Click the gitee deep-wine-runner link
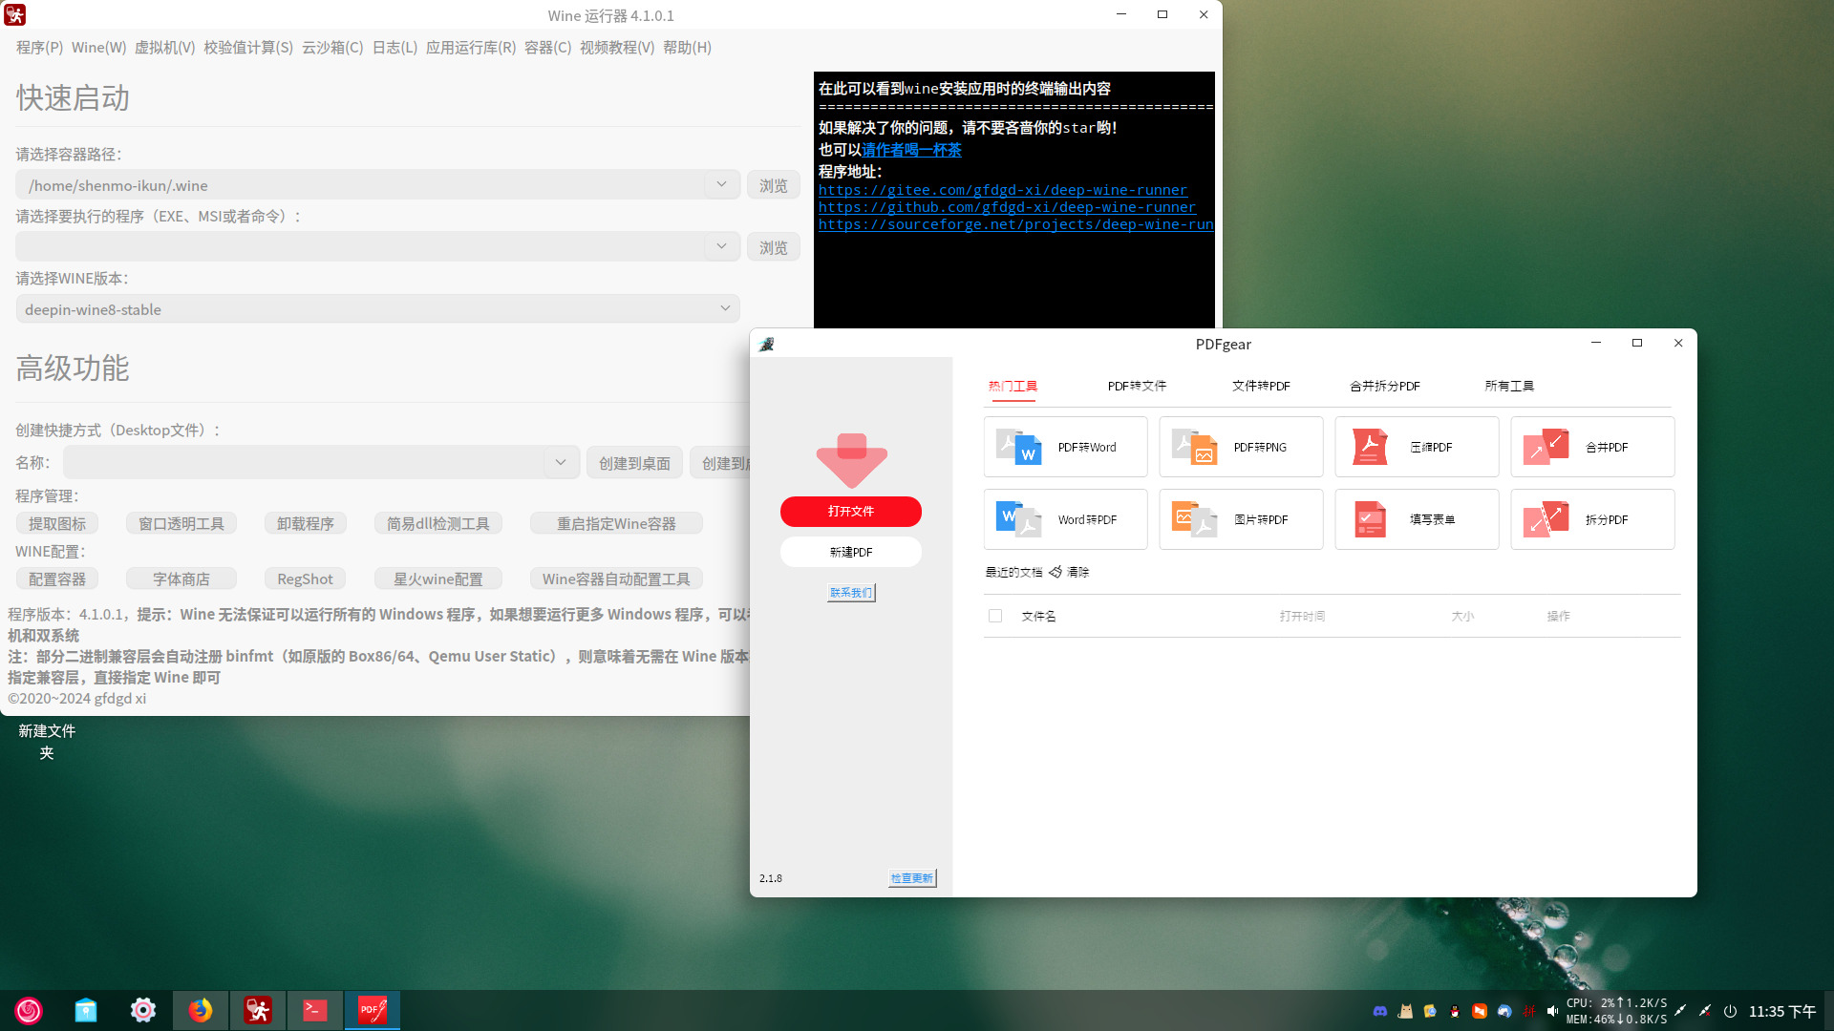Screen dimensions: 1834x1031 (x=1002, y=190)
